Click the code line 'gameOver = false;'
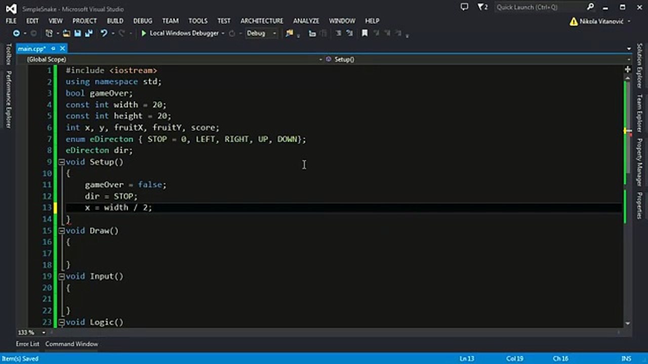Image resolution: width=648 pixels, height=364 pixels. 126,185
